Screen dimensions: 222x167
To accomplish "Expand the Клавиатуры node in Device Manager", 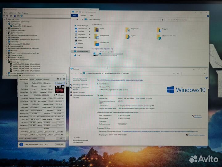I will click(x=6, y=37).
